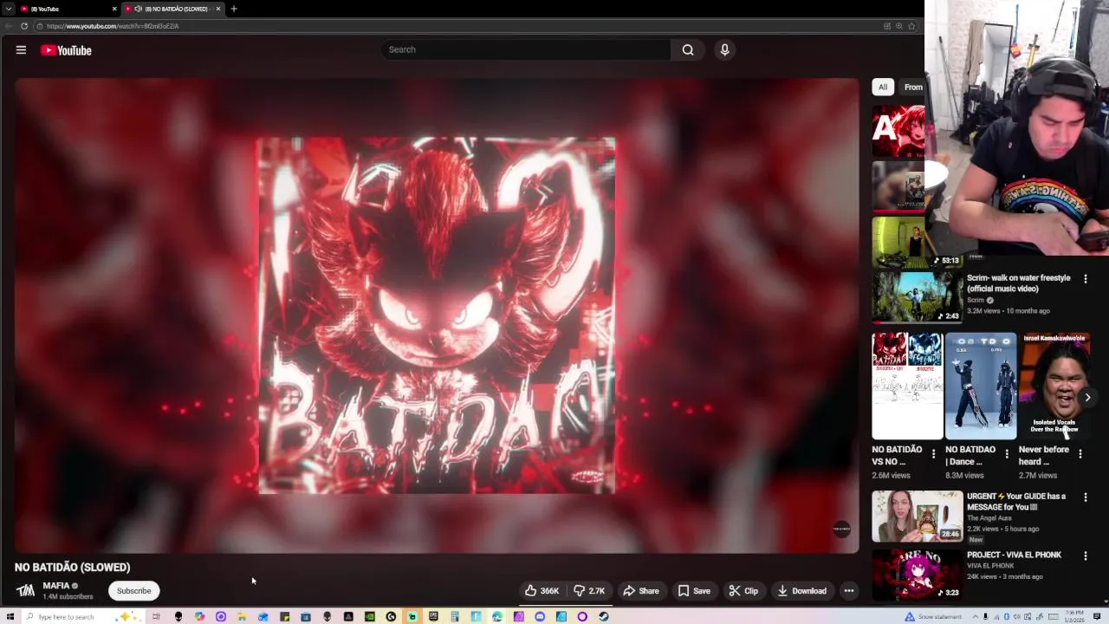Subscribe to the MAFIA channel
1109x624 pixels.
133,591
